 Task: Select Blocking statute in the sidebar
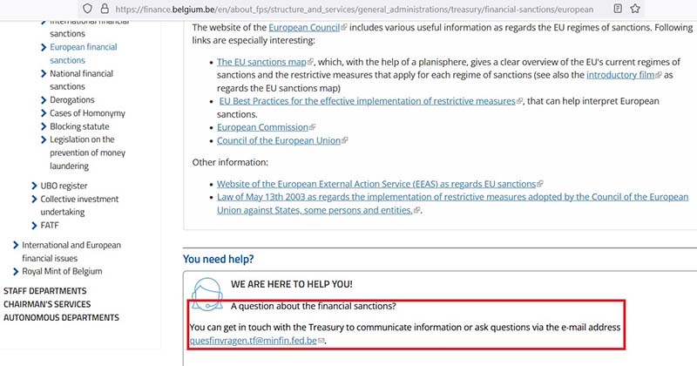tap(79, 126)
